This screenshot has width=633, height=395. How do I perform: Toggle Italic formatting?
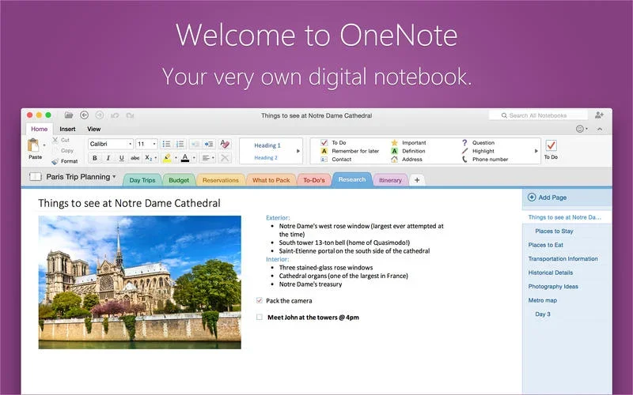108,158
